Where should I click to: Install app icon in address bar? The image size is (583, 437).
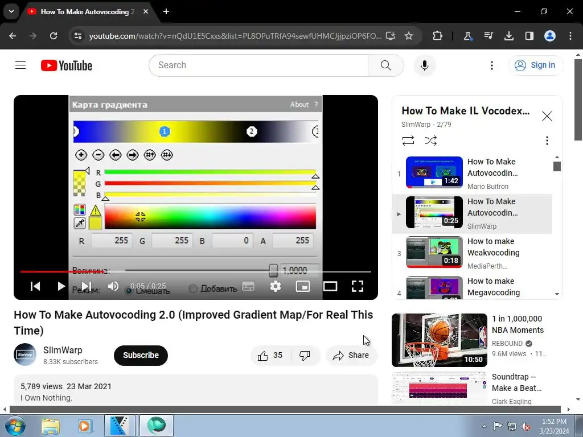pos(391,36)
